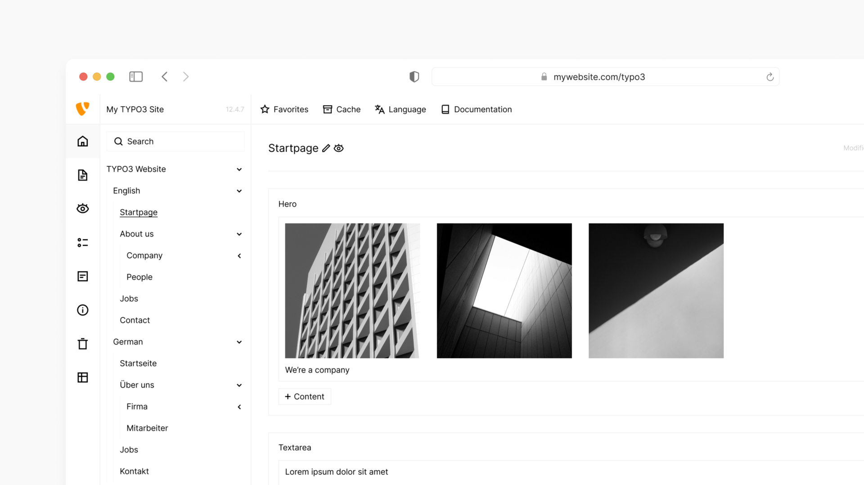Image resolution: width=864 pixels, height=485 pixels.
Task: Click the Textarea section heading
Action: 295,448
